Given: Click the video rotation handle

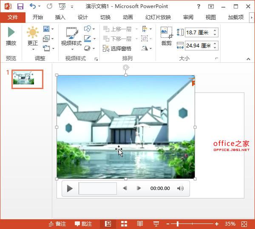Looking at the screenshot, I should click(x=126, y=67).
